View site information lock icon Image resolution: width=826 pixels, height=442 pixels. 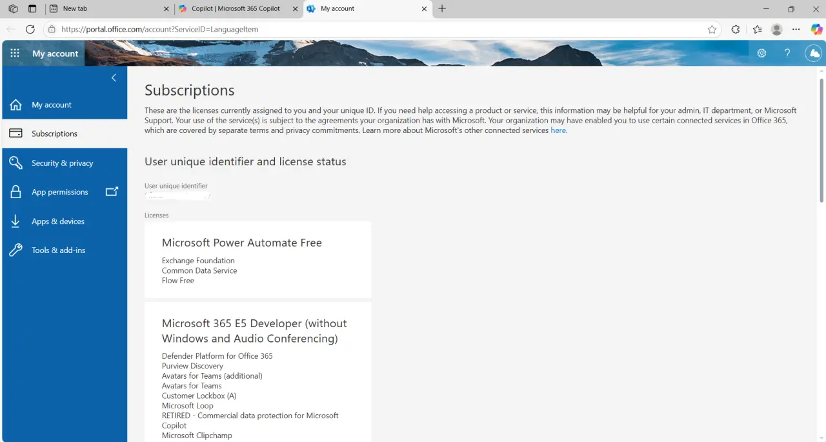click(x=52, y=29)
